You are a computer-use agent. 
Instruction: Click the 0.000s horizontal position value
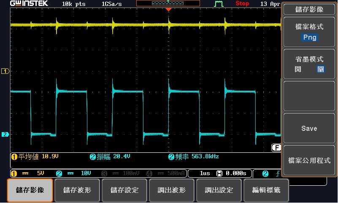tap(236, 173)
